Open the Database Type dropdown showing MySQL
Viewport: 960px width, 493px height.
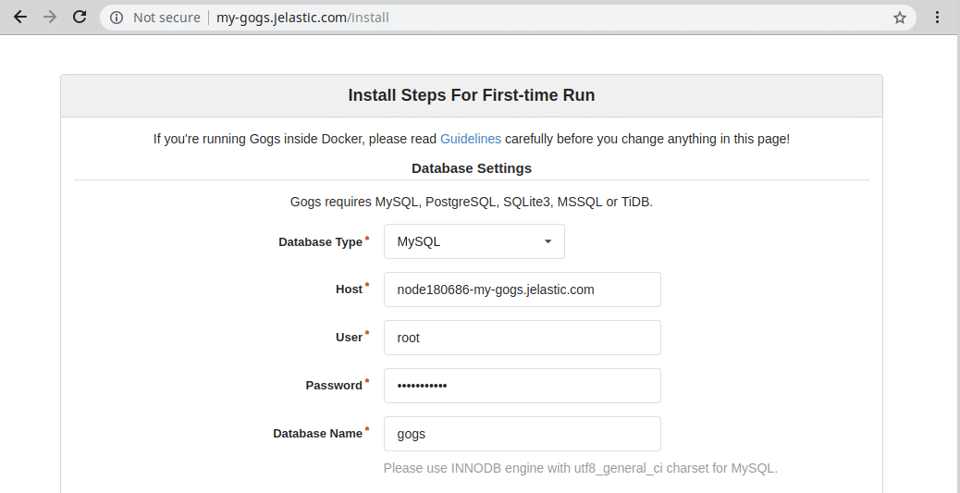click(x=474, y=241)
